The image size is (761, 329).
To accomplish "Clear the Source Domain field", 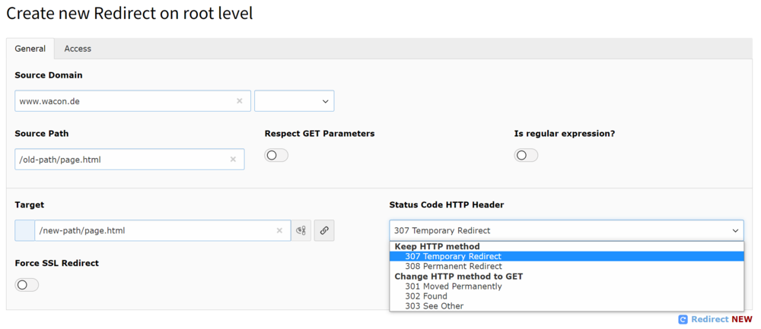I will coord(240,101).
